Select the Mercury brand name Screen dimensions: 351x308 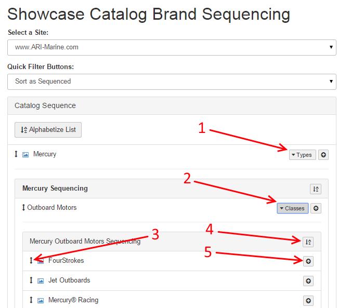pyautogui.click(x=45, y=154)
